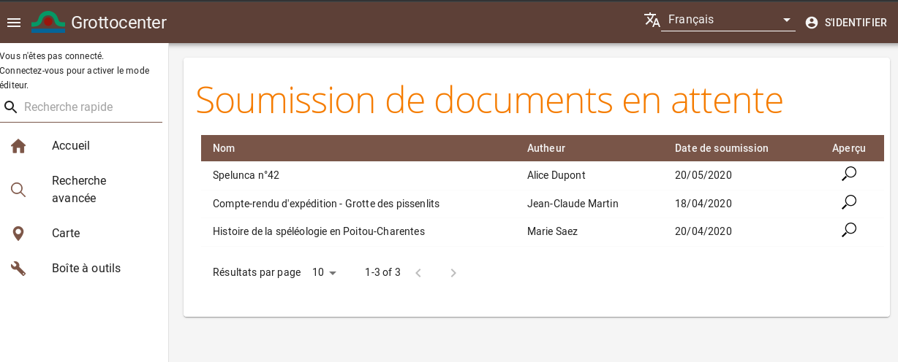The width and height of the screenshot is (898, 362).
Task: Open the Français language dropdown
Action: point(728,20)
